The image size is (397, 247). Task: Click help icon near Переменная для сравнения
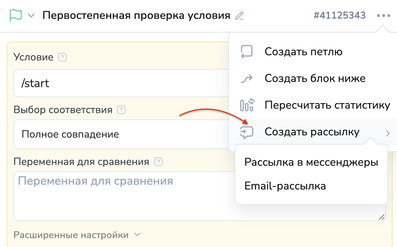(158, 162)
